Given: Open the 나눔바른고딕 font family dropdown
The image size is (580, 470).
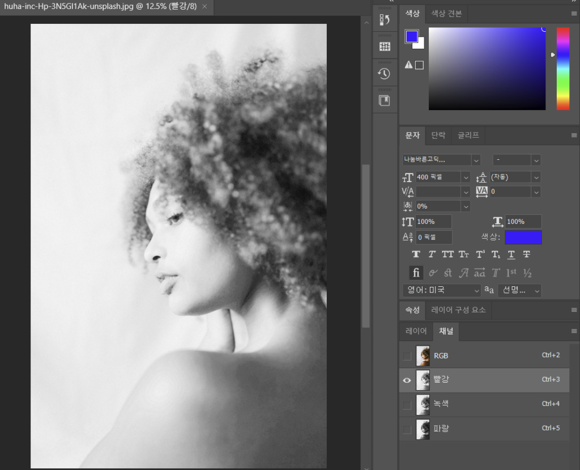Looking at the screenshot, I should pyautogui.click(x=476, y=160).
